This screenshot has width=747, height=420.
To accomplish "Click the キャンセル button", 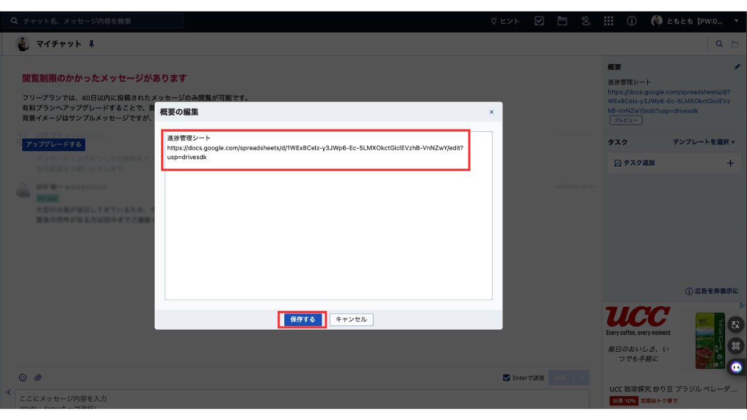I will pyautogui.click(x=351, y=320).
